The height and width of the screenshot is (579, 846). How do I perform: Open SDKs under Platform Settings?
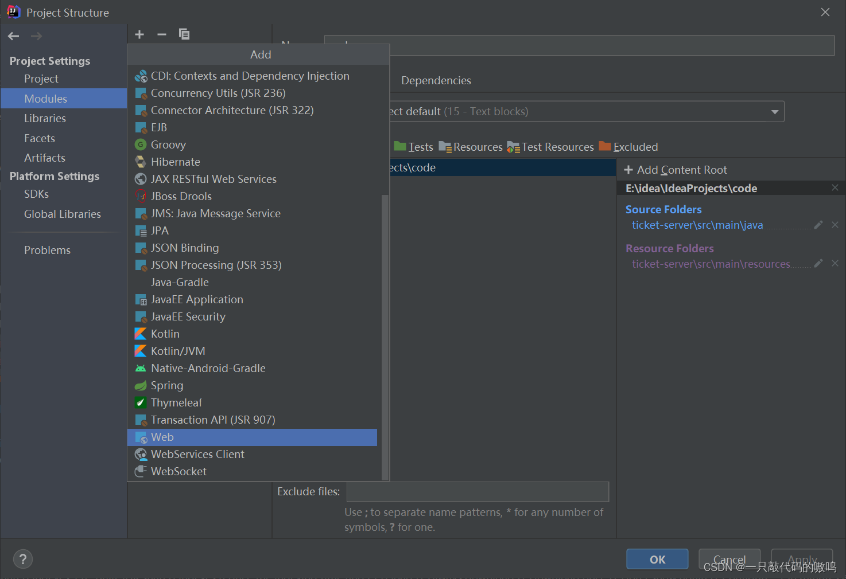click(x=64, y=194)
